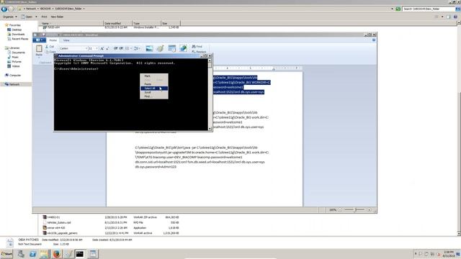Click the zoom out minus button in WordPad

[340, 210]
